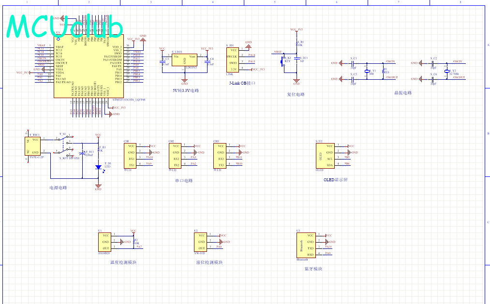This screenshot has width=490, height=304.
Task: Select the STM32F103C8T6 microcontroller symbol body
Action: 89,66
